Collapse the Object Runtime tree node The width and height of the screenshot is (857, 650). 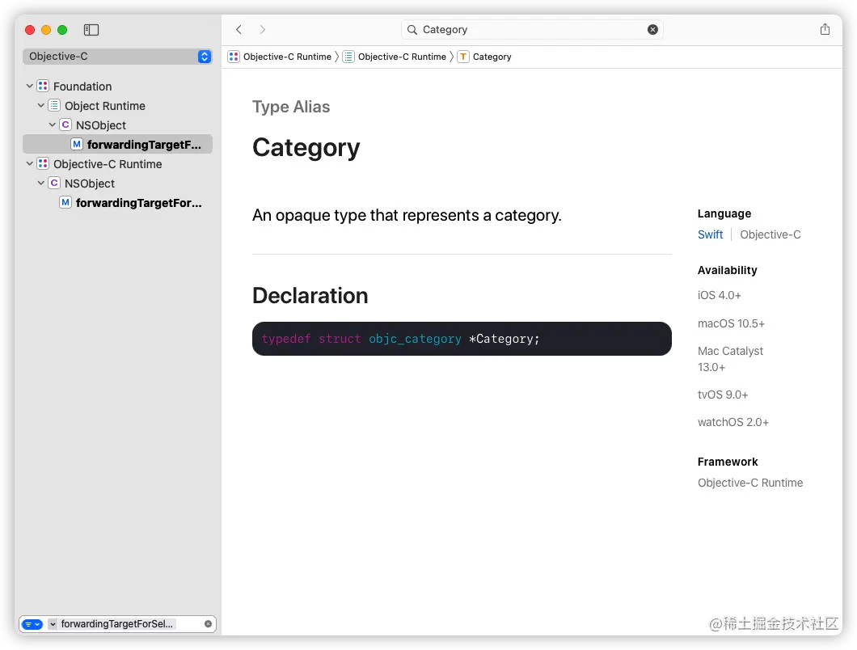point(41,106)
